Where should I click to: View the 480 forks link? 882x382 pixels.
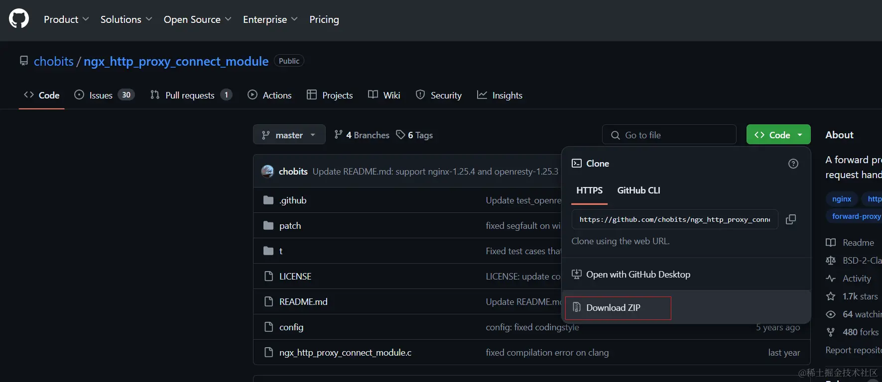(853, 332)
